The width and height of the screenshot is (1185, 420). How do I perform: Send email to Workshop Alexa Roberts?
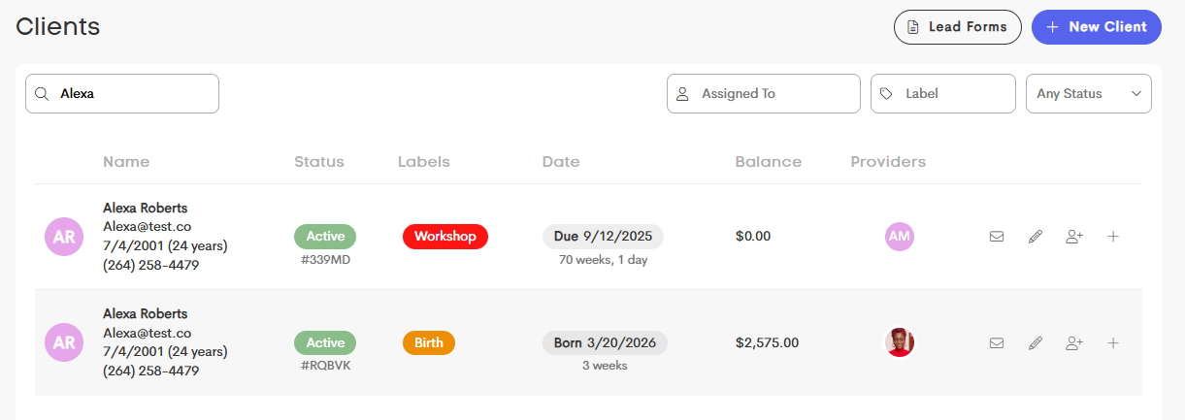997,237
